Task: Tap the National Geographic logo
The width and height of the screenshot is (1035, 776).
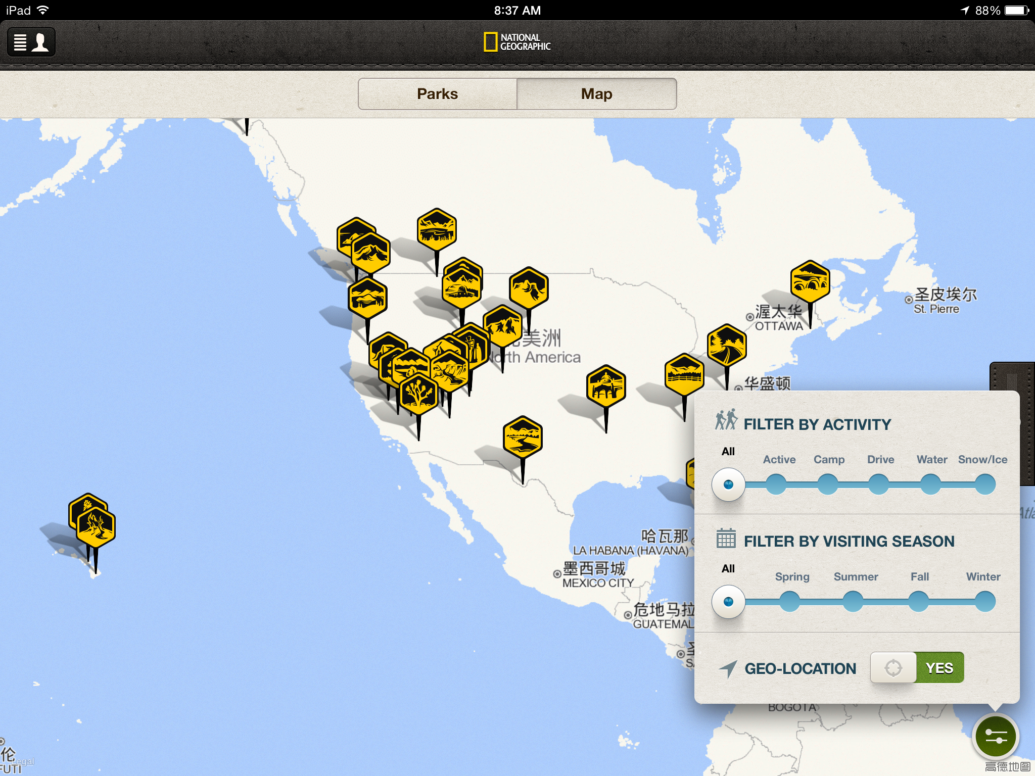Action: tap(517, 42)
